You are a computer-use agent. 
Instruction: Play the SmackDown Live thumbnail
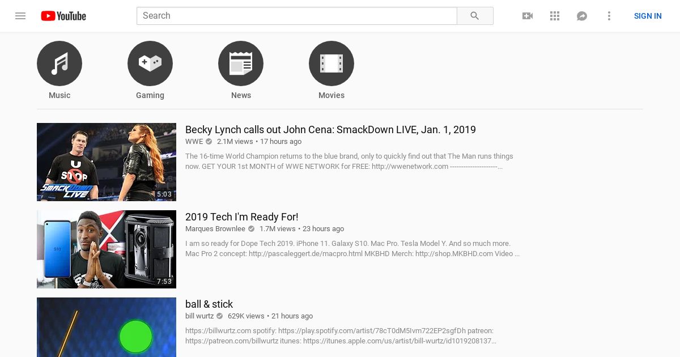pyautogui.click(x=107, y=162)
